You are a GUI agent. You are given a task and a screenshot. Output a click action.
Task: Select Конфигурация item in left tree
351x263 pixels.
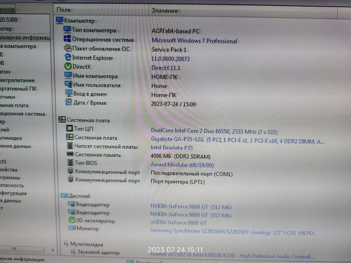click(x=14, y=193)
